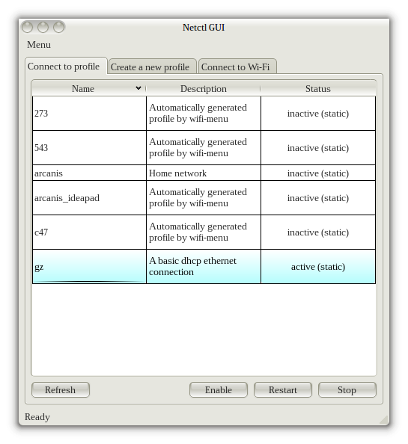Select the 543 profile name cell
This screenshot has height=444, width=408.
pyautogui.click(x=89, y=147)
